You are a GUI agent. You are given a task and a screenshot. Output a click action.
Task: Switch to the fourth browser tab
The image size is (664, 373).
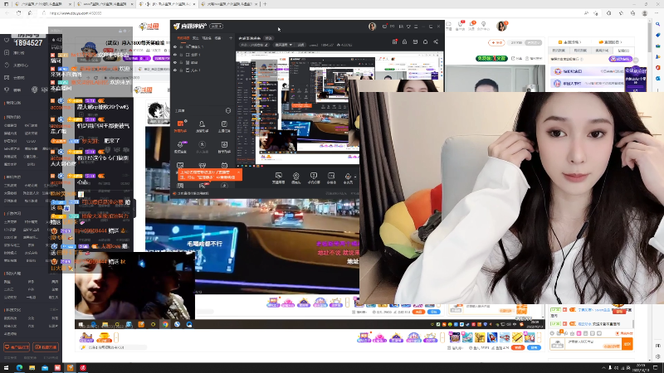pos(230,4)
